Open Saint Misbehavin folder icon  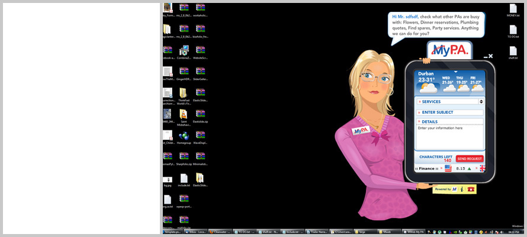click(184, 118)
